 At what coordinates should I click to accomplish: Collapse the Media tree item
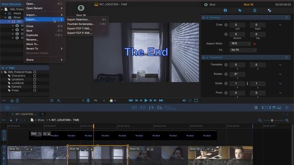[6, 13]
